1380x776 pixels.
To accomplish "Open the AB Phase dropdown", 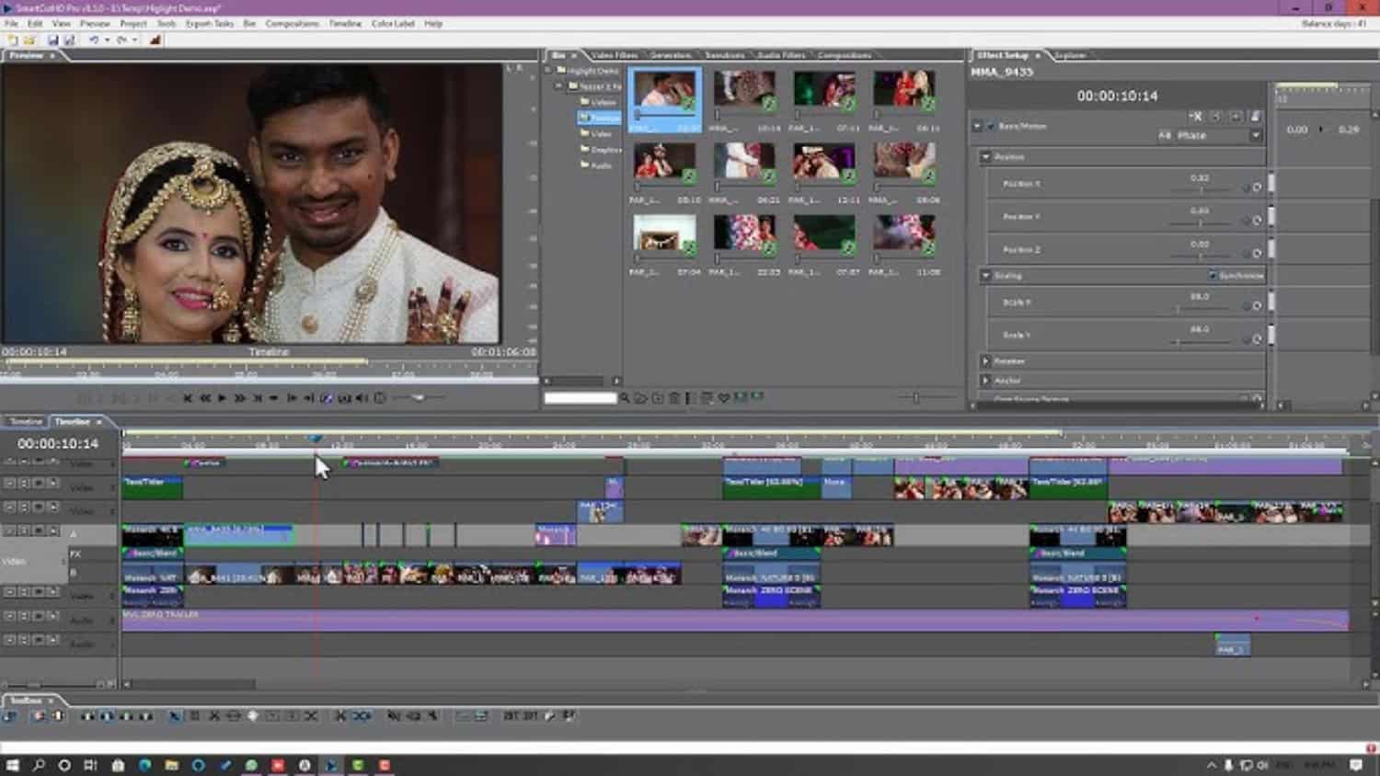I will point(1209,136).
